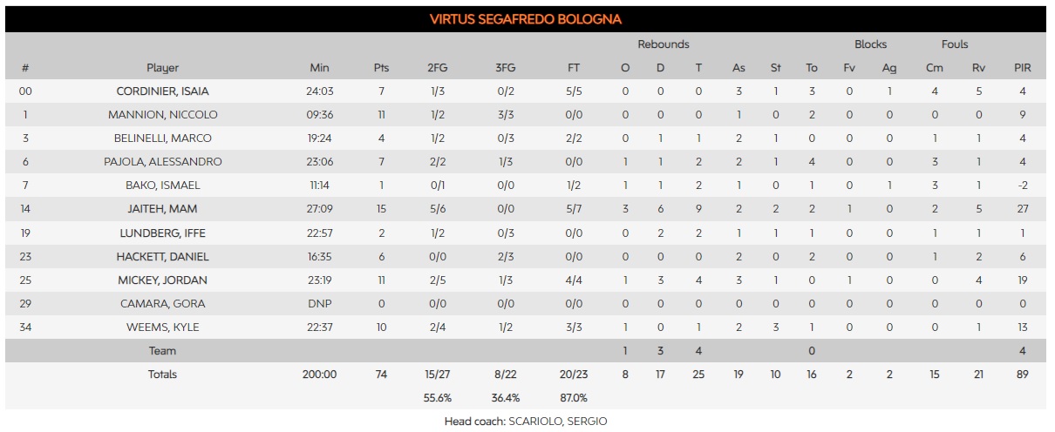
Task: Select PAJOLA, ALESSANDRO row name
Action: coord(162,162)
